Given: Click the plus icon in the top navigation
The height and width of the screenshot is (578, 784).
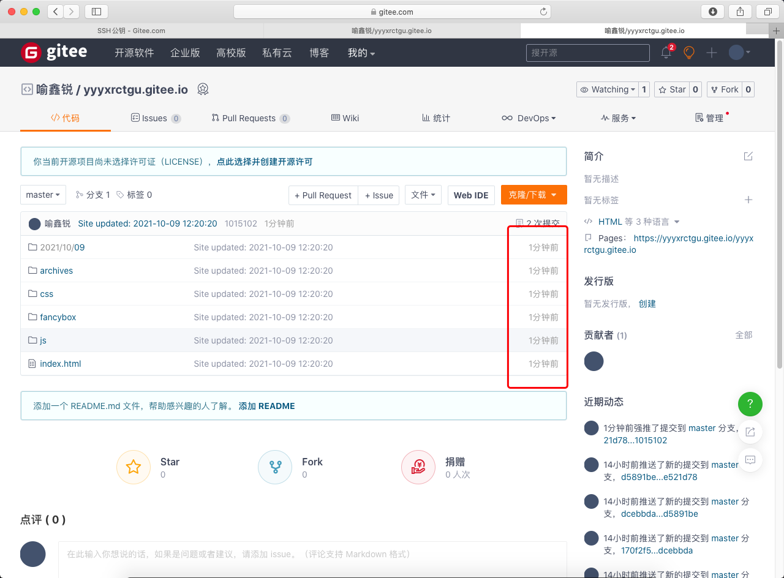Looking at the screenshot, I should click(x=712, y=53).
